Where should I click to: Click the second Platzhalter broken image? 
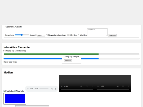19,91
